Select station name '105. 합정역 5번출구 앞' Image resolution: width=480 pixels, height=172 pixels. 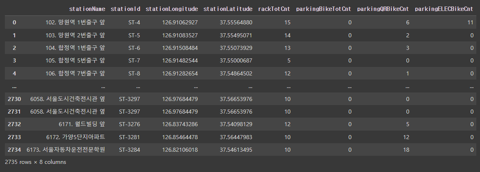click(75, 60)
